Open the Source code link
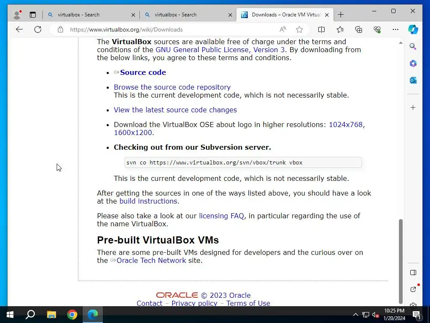Viewport: 430px width, 323px height. coord(143,72)
